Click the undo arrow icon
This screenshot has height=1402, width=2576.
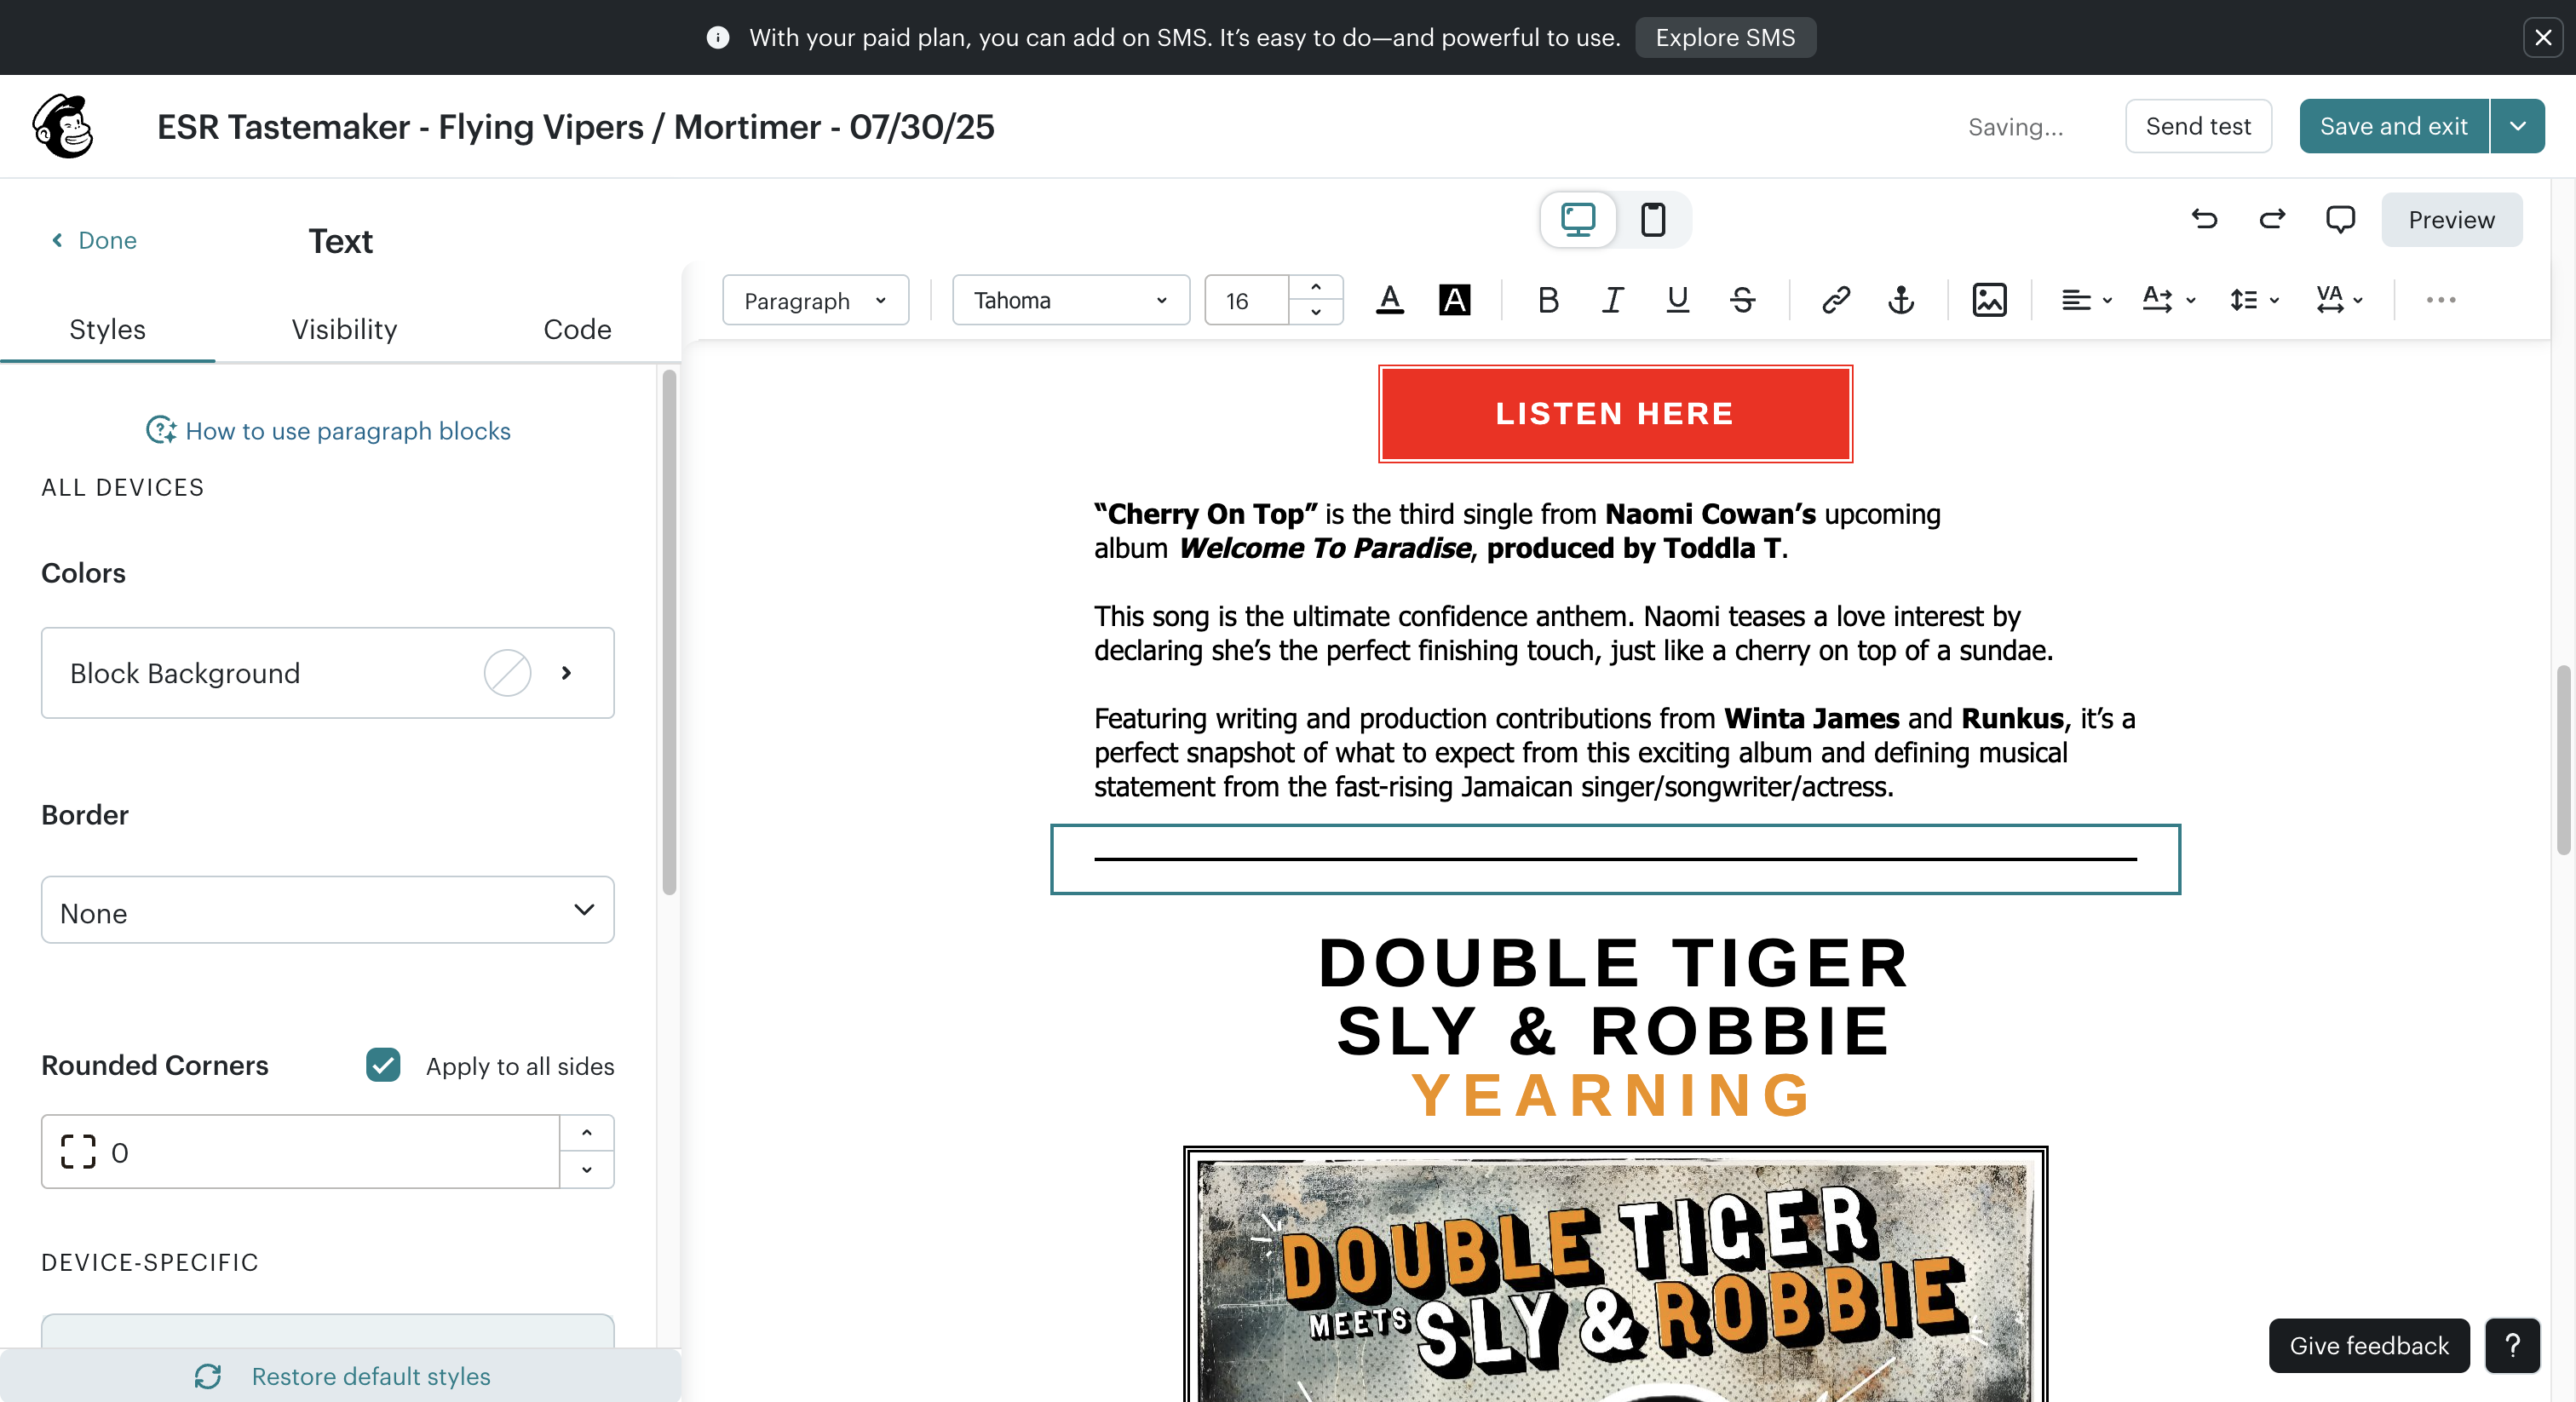[x=2204, y=219]
